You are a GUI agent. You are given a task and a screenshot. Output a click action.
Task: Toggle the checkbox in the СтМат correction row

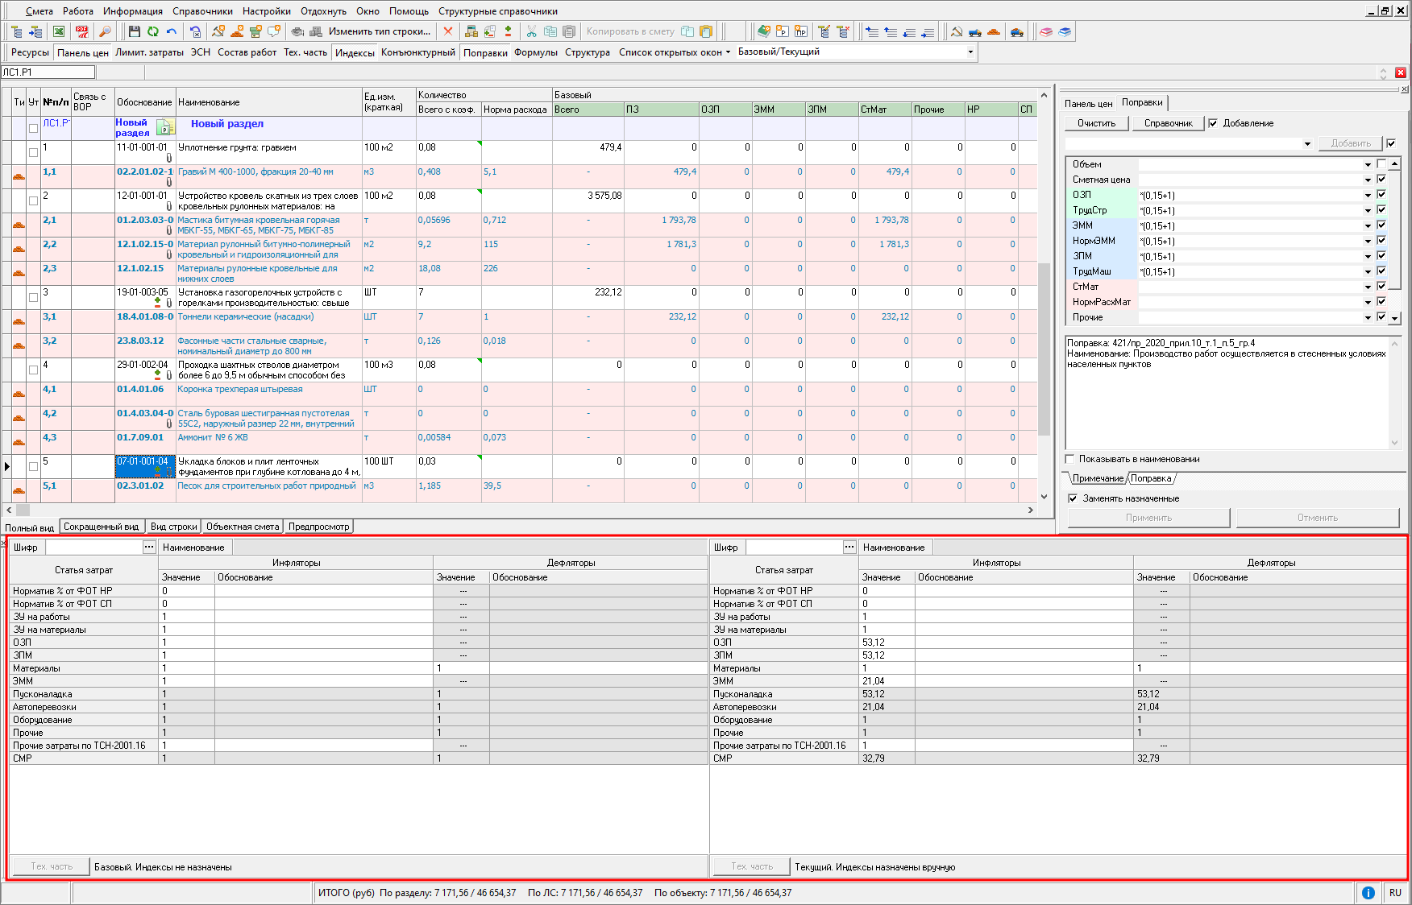click(1381, 287)
